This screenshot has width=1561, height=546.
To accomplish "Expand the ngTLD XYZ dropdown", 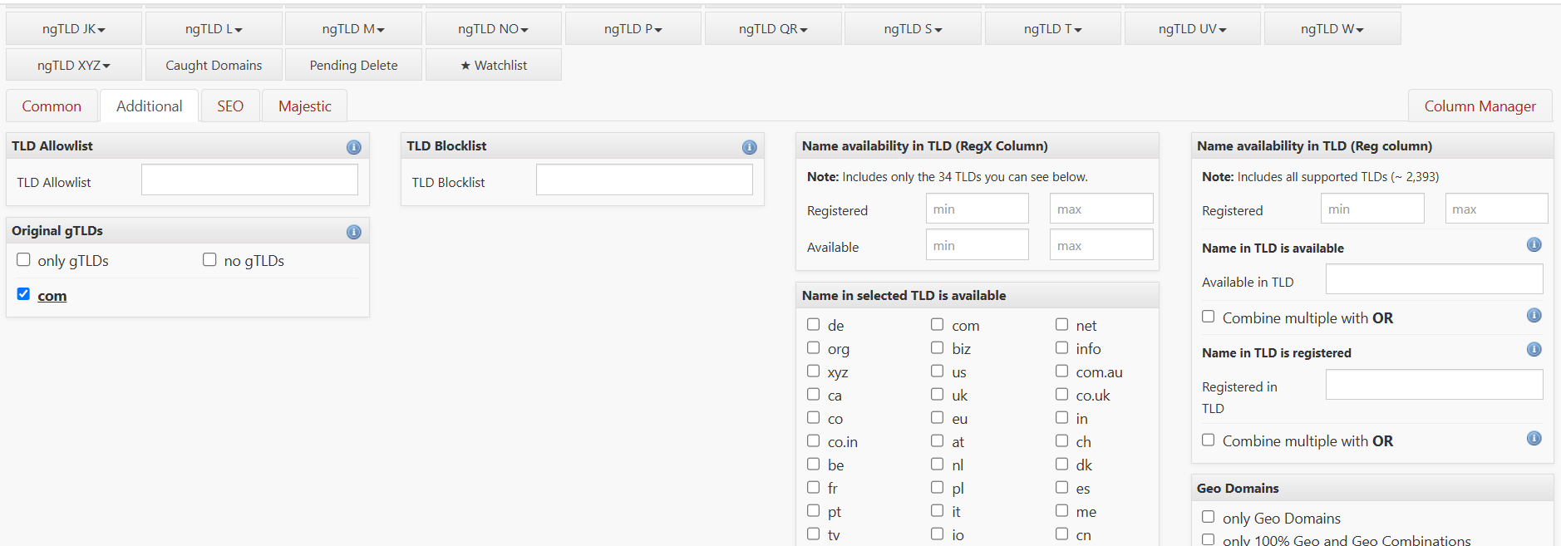I will click(74, 65).
